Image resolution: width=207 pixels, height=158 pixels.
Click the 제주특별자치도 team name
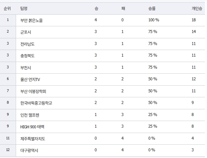pos(33,138)
